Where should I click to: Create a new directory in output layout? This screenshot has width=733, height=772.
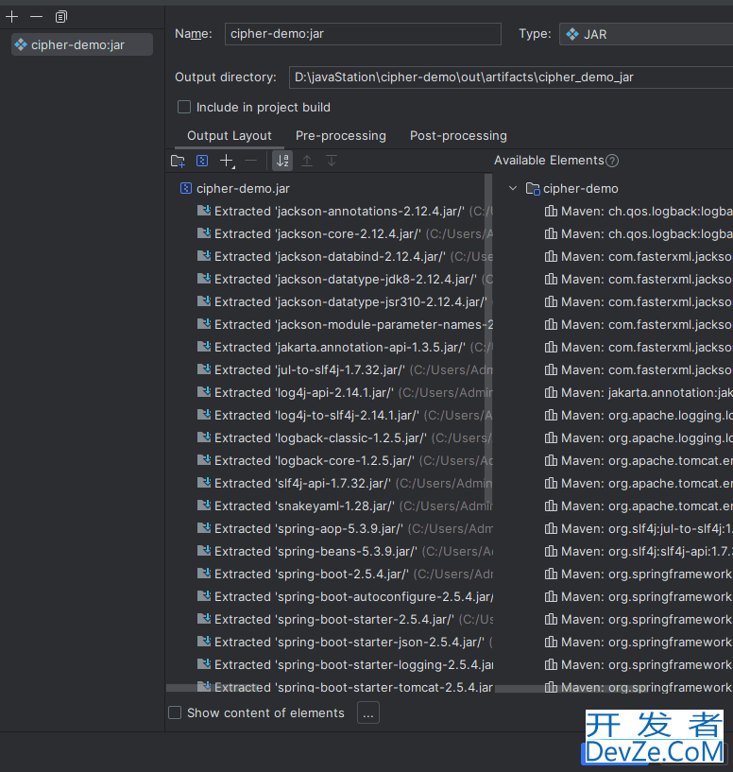point(178,161)
